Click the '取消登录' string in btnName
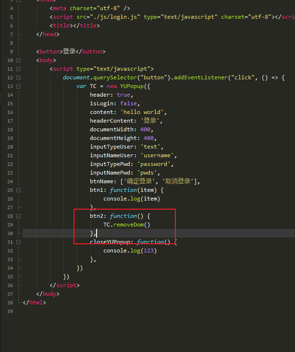295x352 pixels. click(178, 181)
